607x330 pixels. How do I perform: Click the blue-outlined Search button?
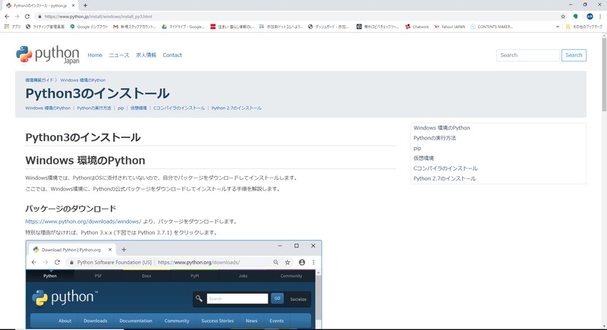(574, 55)
